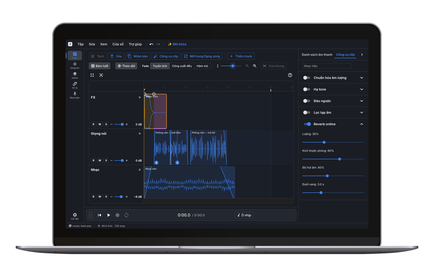Switch to Danh sách âm thanh tab
Viewport: 434px width, 268px height.
(317, 55)
